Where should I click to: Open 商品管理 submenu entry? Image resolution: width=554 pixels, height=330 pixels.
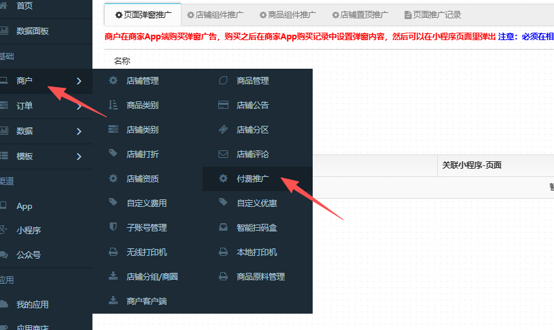click(x=253, y=81)
